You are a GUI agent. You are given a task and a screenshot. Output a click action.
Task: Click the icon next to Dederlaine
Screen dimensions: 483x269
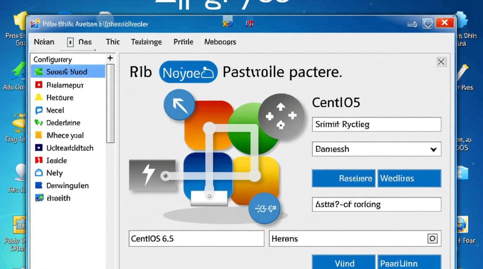[39, 123]
